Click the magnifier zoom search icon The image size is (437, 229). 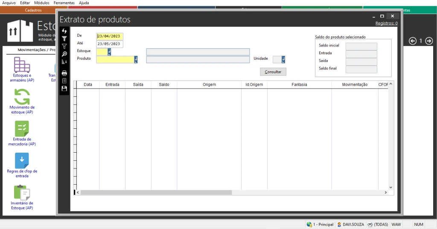coord(64,54)
